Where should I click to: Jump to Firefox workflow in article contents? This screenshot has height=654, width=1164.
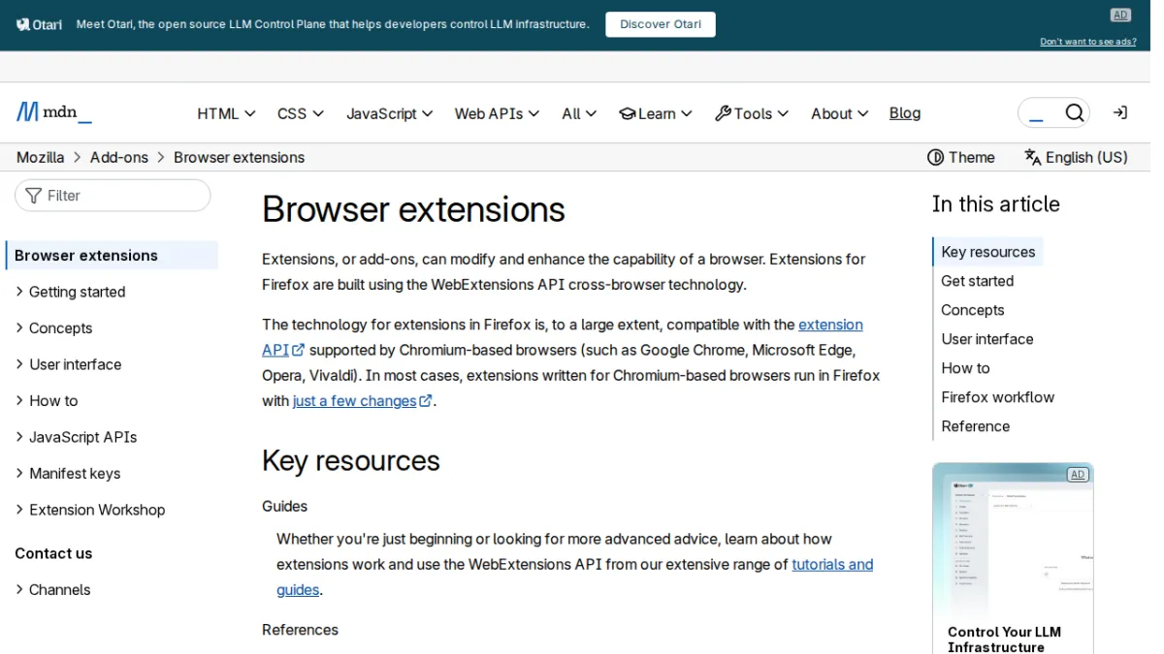(x=998, y=397)
